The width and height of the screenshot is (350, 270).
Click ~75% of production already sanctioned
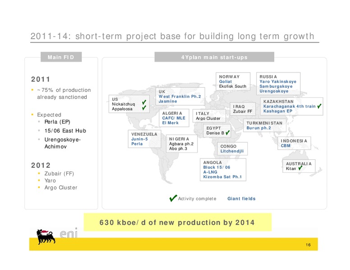coord(64,94)
